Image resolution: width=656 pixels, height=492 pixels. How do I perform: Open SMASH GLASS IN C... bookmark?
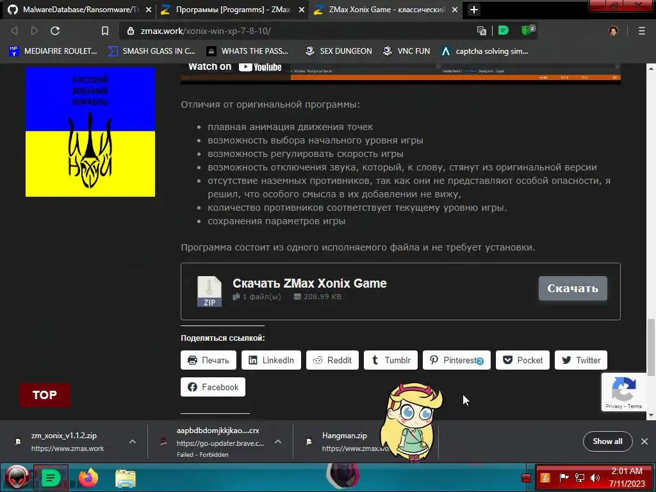click(151, 51)
